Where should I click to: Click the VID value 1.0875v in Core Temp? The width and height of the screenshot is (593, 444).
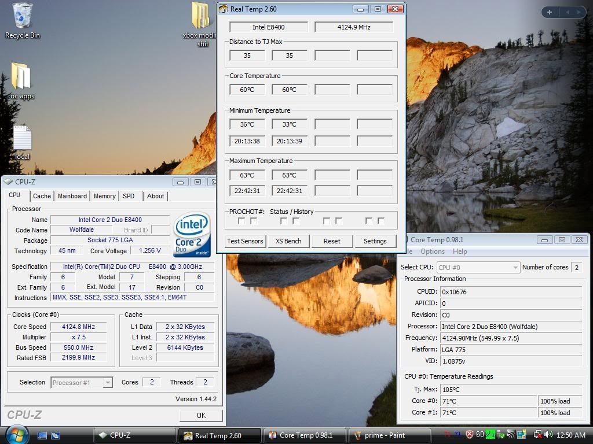[511, 361]
